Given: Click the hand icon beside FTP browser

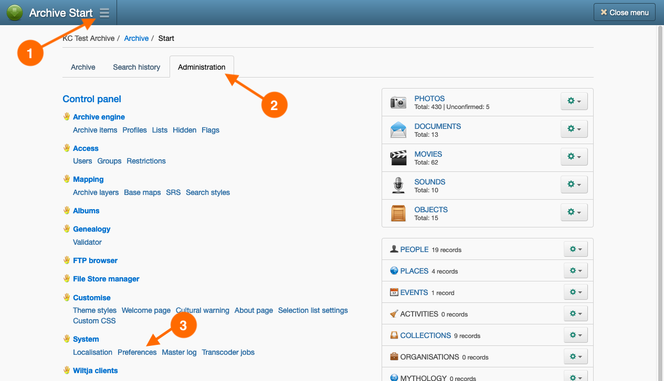Looking at the screenshot, I should pyautogui.click(x=67, y=260).
